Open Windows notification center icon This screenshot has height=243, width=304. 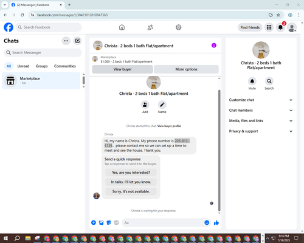296,238
